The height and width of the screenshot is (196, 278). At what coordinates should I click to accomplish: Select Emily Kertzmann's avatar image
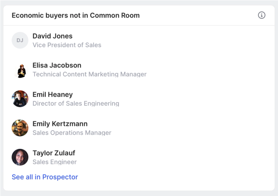[x=20, y=128]
